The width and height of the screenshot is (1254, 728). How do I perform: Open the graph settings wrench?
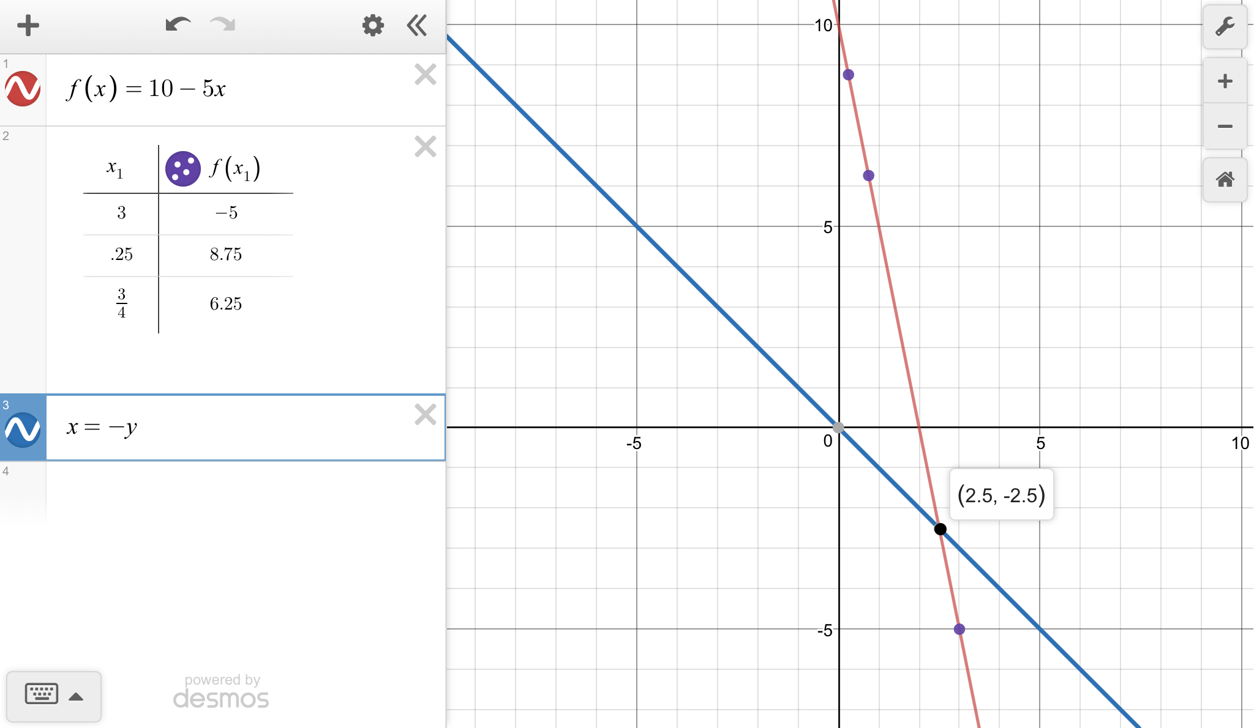(1225, 27)
